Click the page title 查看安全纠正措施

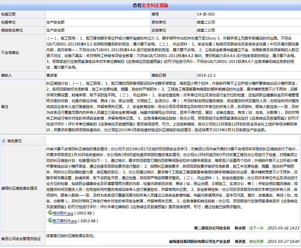[150, 5]
